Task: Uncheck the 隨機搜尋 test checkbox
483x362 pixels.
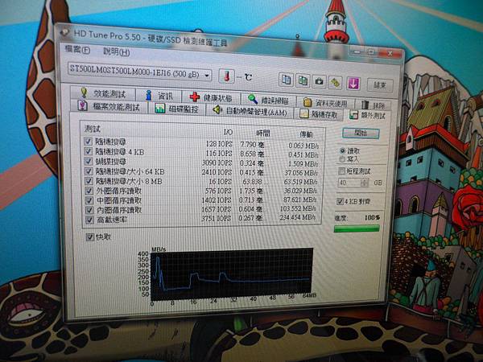Action: click(88, 142)
